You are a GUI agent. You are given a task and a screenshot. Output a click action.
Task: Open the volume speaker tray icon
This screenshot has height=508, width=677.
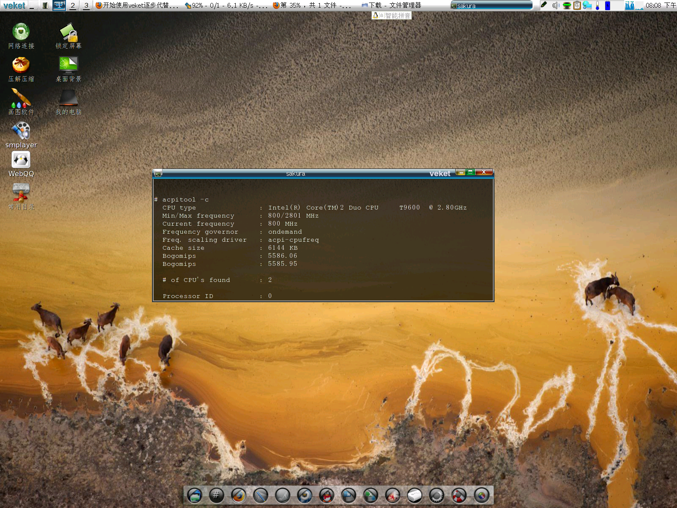pos(556,6)
